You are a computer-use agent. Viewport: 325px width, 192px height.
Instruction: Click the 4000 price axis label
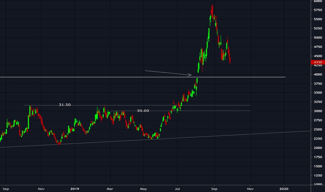pos(318,74)
